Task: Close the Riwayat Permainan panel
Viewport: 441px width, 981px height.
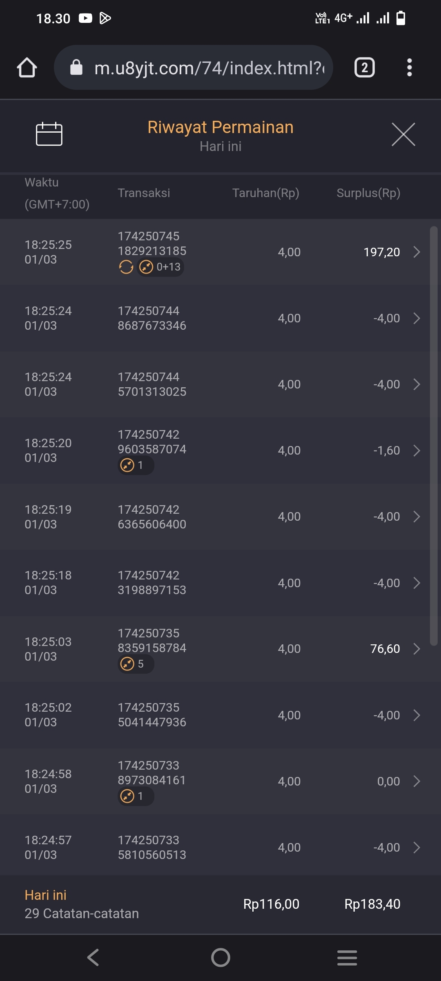Action: (403, 134)
